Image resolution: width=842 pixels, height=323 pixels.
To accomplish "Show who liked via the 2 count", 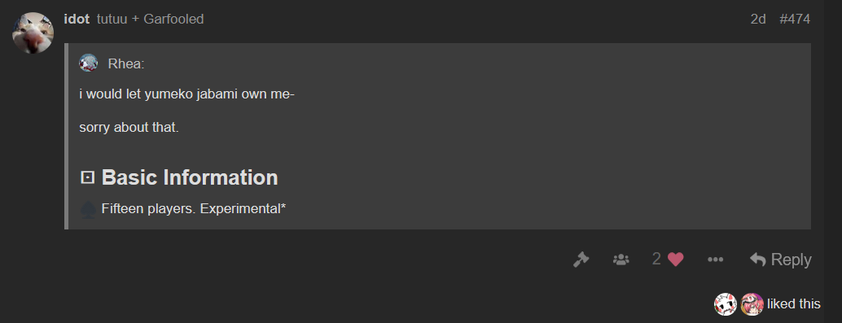I will 656,260.
